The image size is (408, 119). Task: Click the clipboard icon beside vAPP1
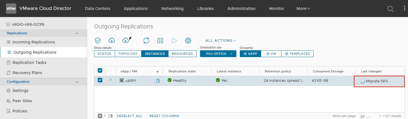[158, 81]
